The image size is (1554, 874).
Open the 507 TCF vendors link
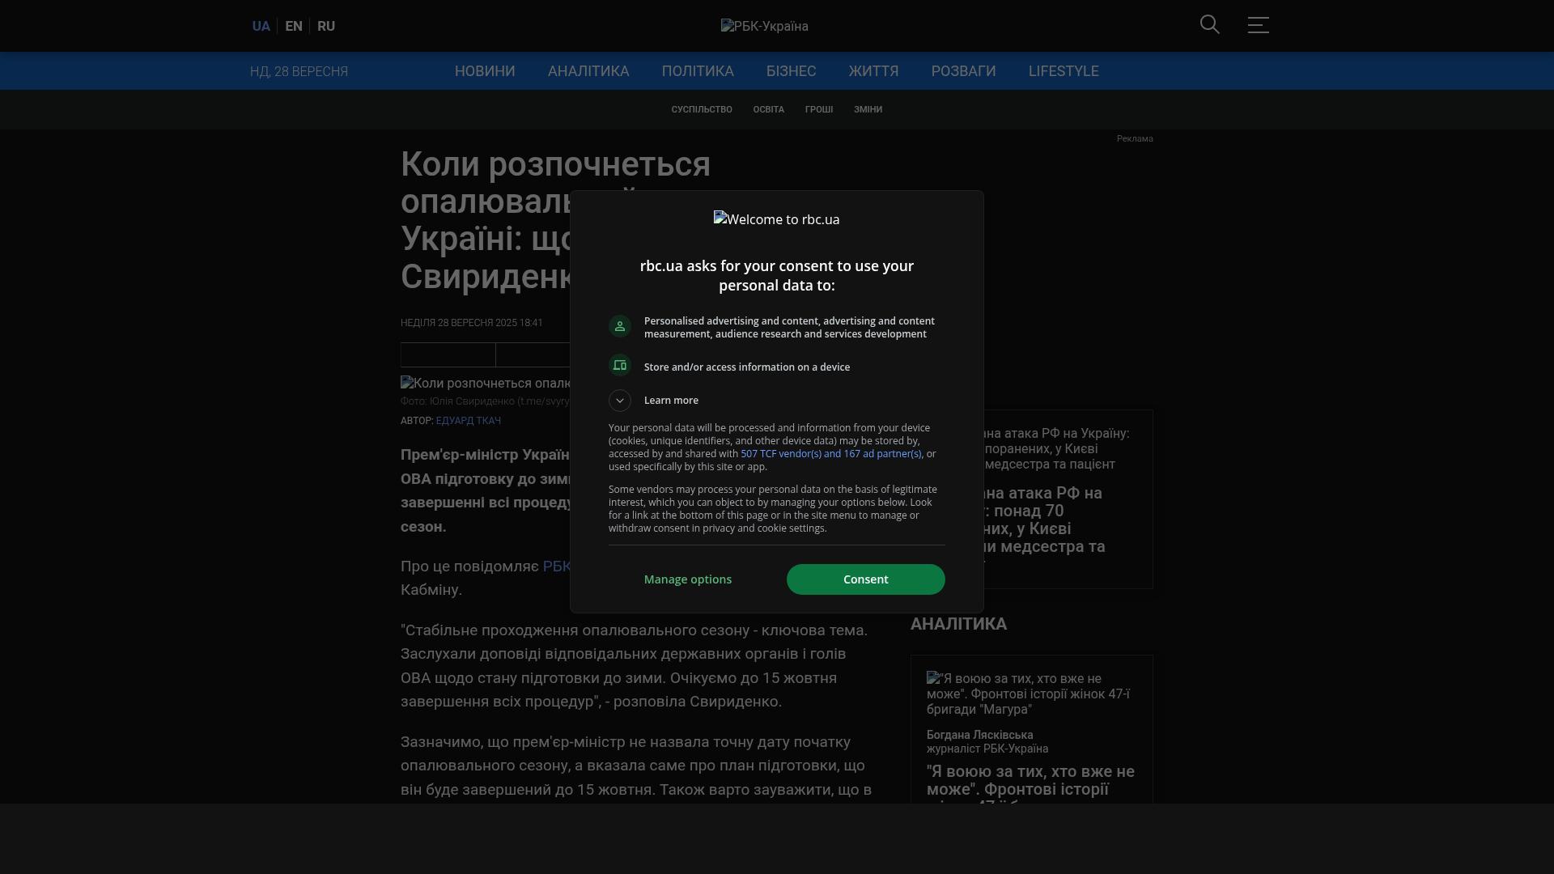pyautogui.click(x=830, y=454)
